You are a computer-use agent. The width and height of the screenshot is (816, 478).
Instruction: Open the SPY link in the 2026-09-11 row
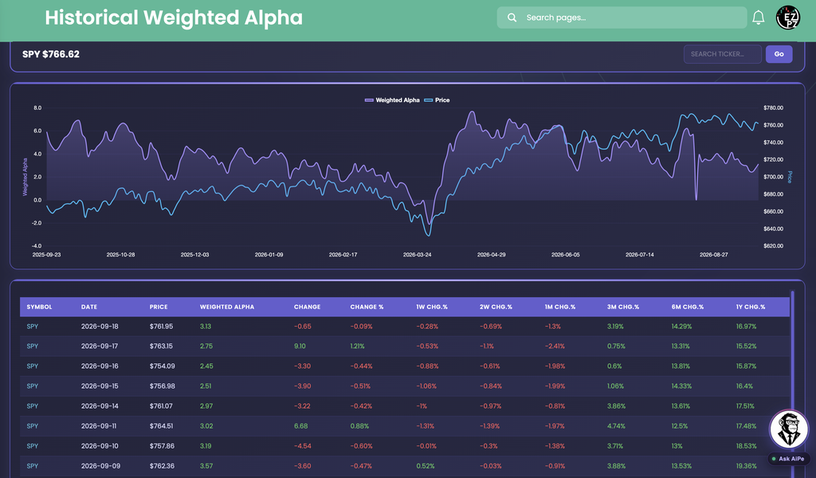click(x=32, y=426)
